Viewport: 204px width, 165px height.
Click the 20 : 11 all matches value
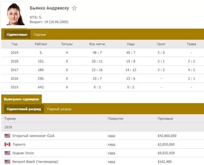[x=97, y=61]
